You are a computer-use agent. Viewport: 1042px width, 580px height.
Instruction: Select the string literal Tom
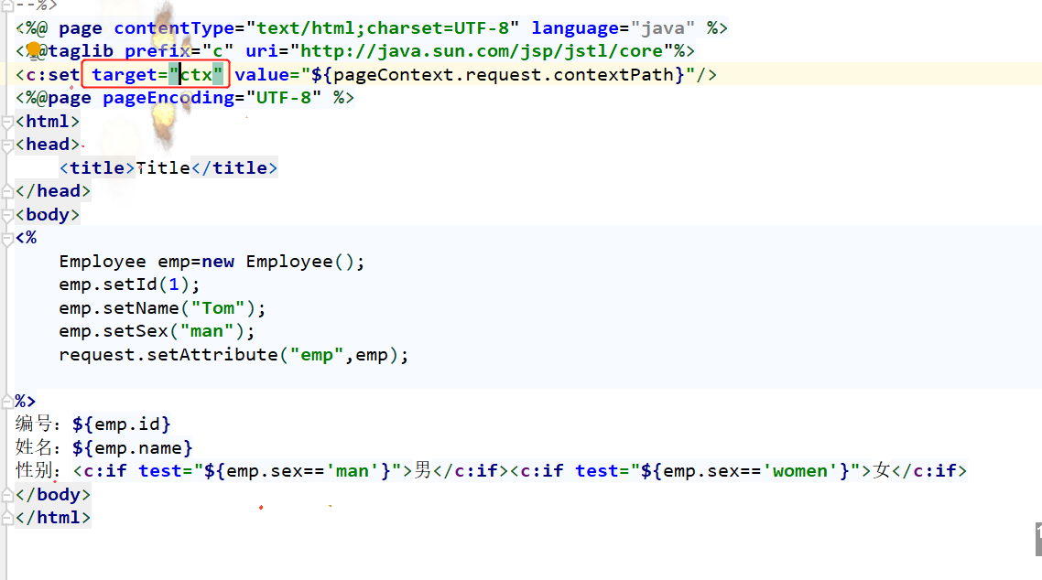[219, 307]
